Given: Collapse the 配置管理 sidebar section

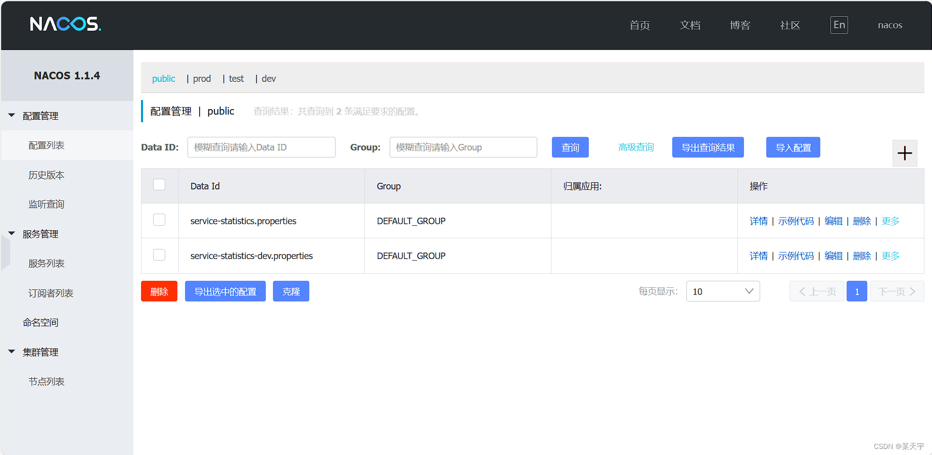Looking at the screenshot, I should coord(12,115).
